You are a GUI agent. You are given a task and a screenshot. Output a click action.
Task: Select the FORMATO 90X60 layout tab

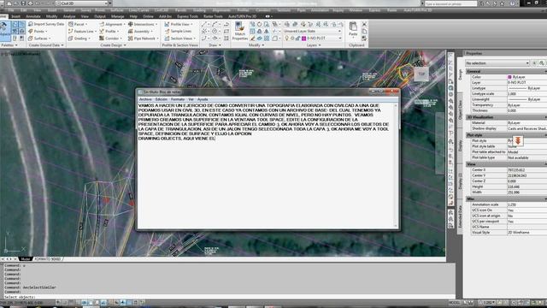coord(48,259)
